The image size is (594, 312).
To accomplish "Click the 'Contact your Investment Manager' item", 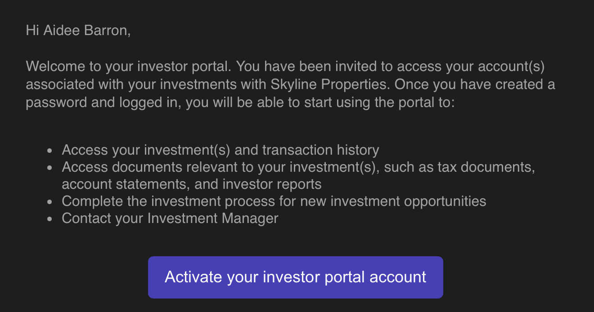I will point(170,218).
